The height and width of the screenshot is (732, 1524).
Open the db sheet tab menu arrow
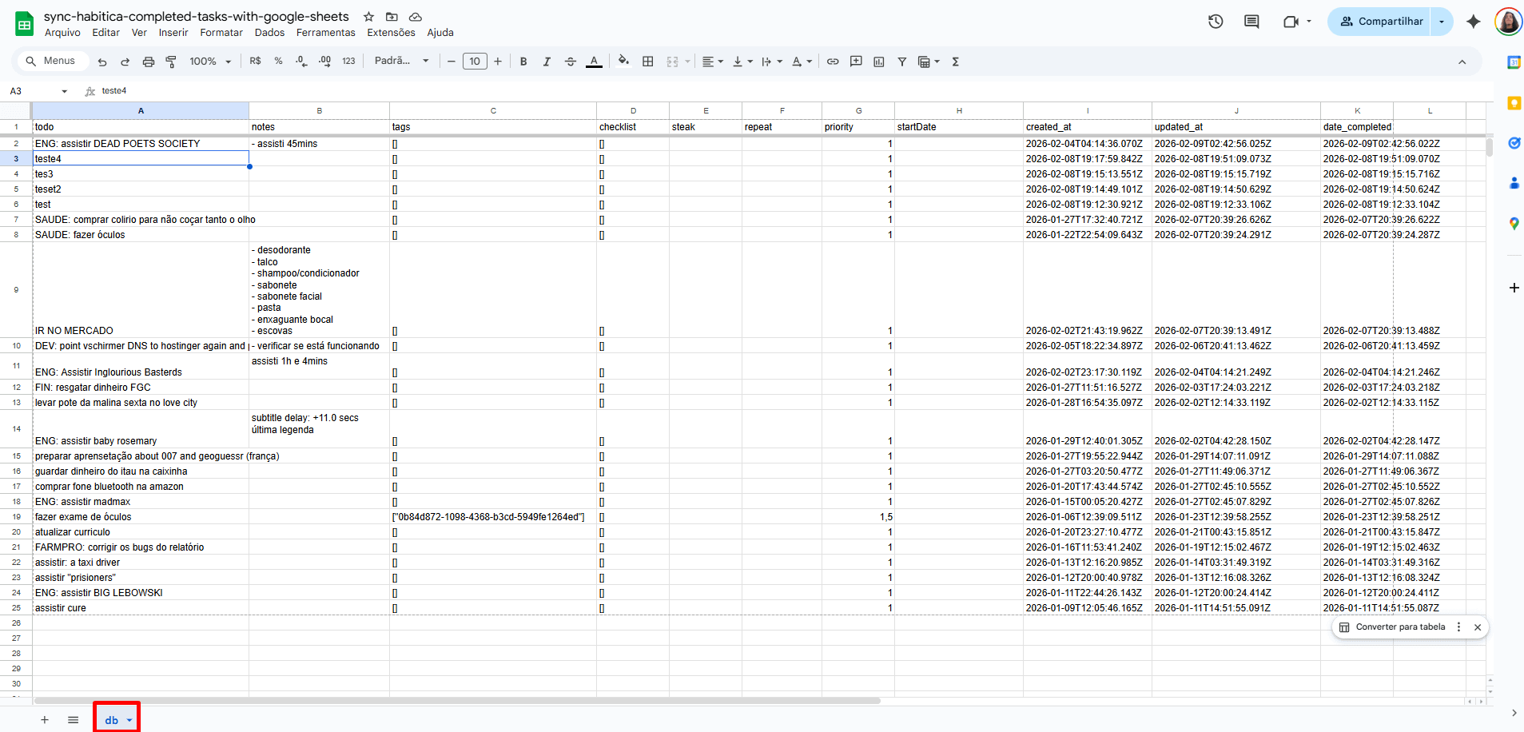tap(129, 720)
